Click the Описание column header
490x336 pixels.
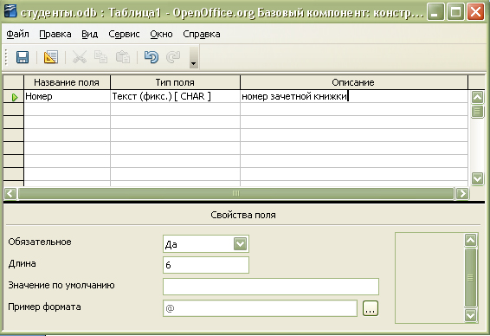point(354,82)
